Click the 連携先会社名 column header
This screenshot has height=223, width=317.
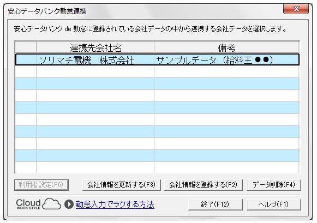point(95,47)
